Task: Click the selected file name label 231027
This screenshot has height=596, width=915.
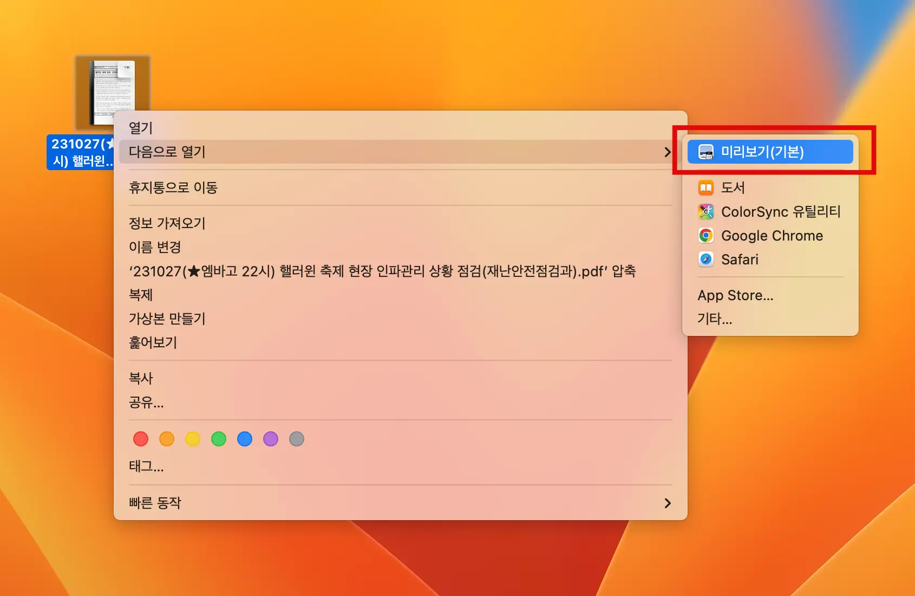Action: [x=81, y=152]
